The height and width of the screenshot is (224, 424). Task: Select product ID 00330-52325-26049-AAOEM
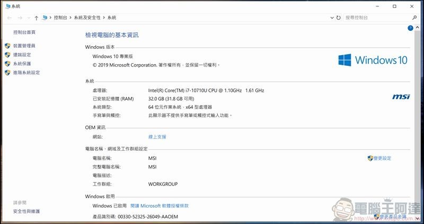click(x=148, y=217)
